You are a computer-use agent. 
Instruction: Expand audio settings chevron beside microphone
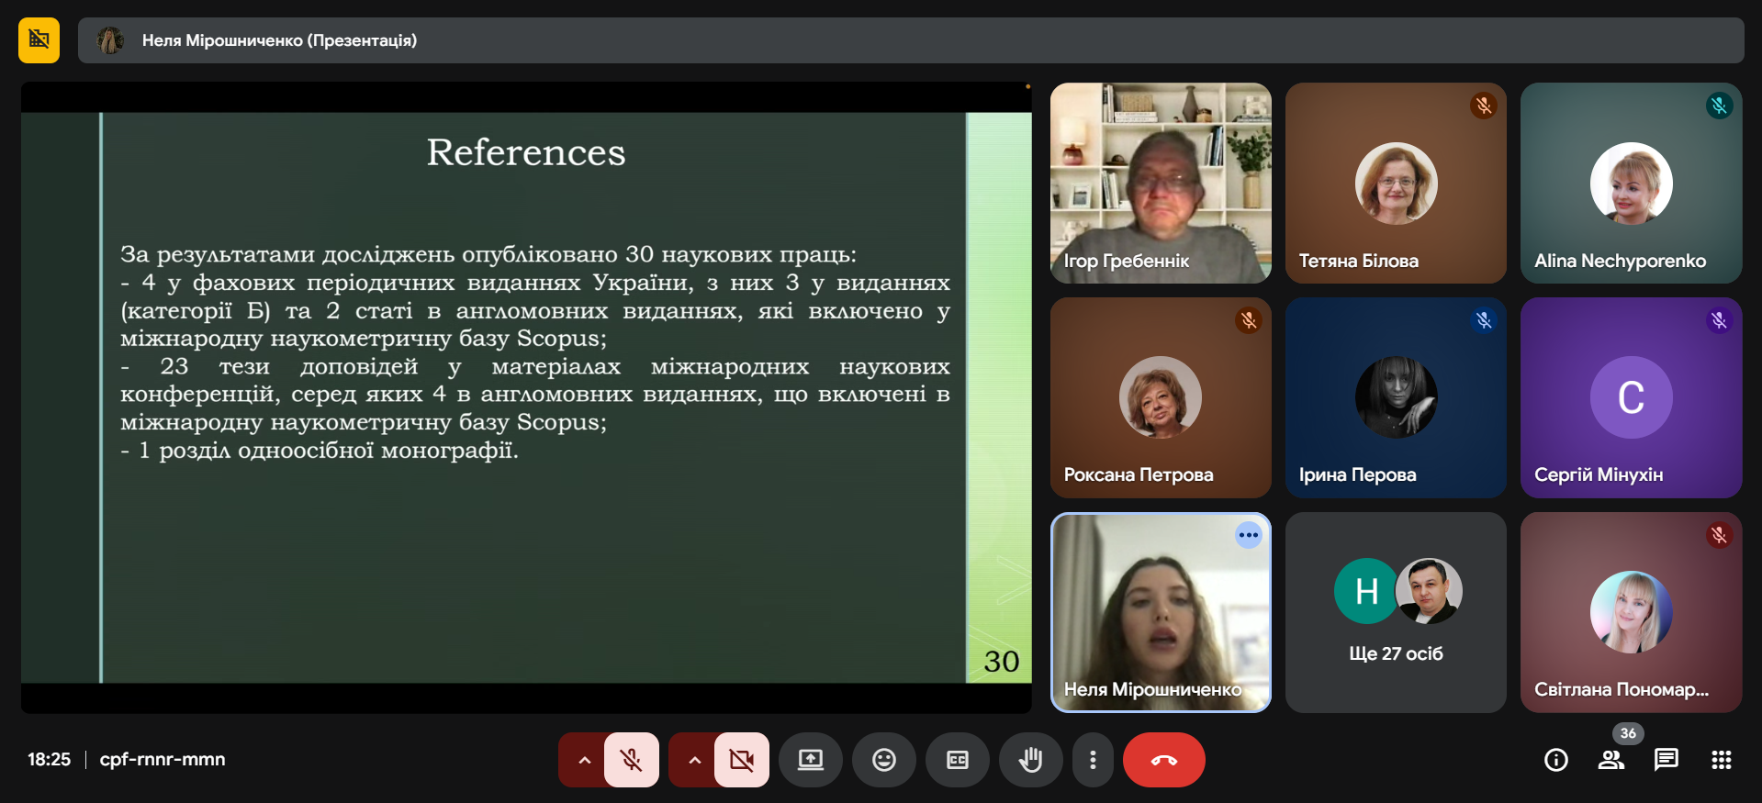tap(584, 760)
